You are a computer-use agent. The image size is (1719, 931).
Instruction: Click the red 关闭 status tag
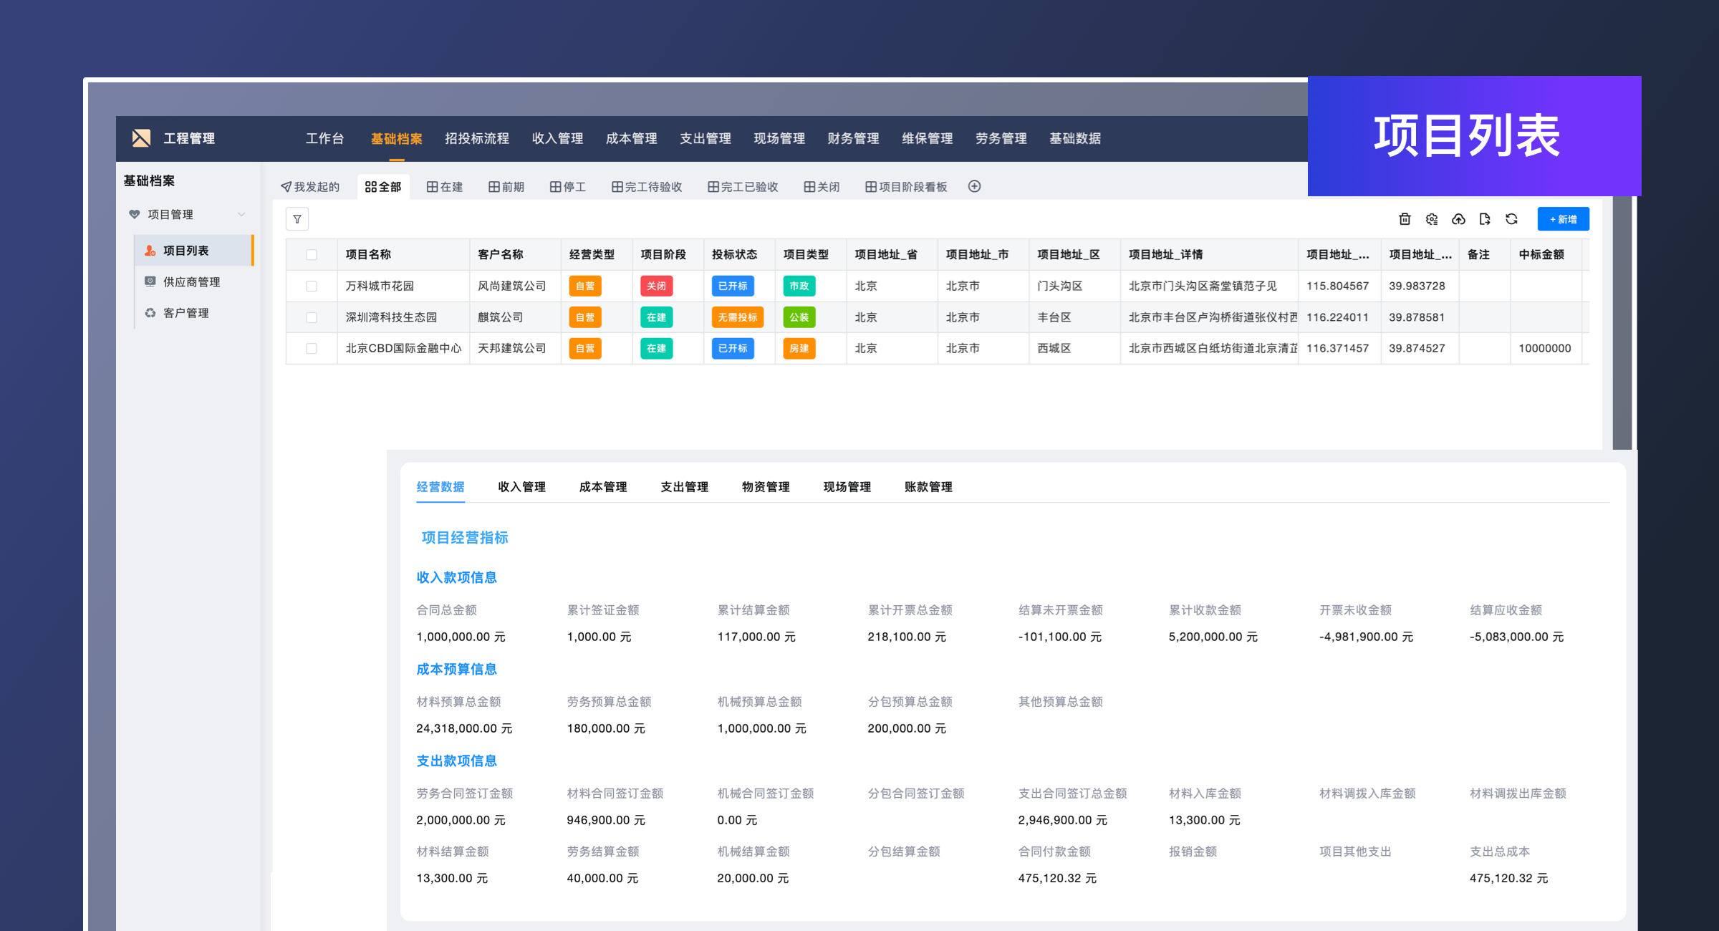(656, 286)
